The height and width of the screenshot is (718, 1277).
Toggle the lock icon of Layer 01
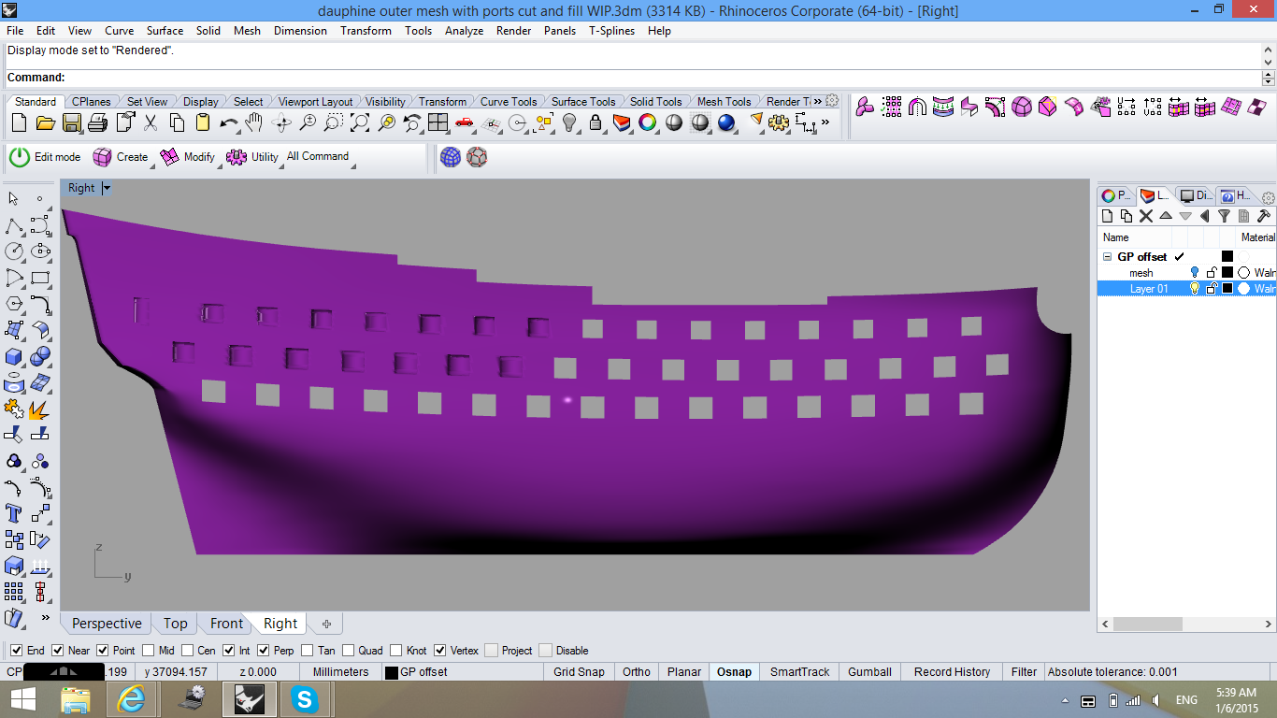point(1211,289)
